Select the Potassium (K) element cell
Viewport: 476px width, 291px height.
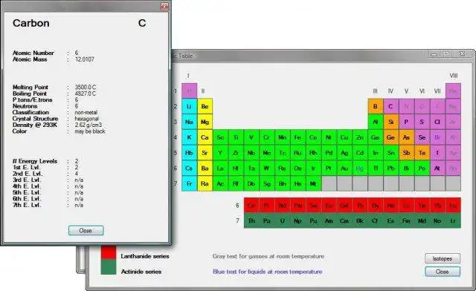point(189,137)
